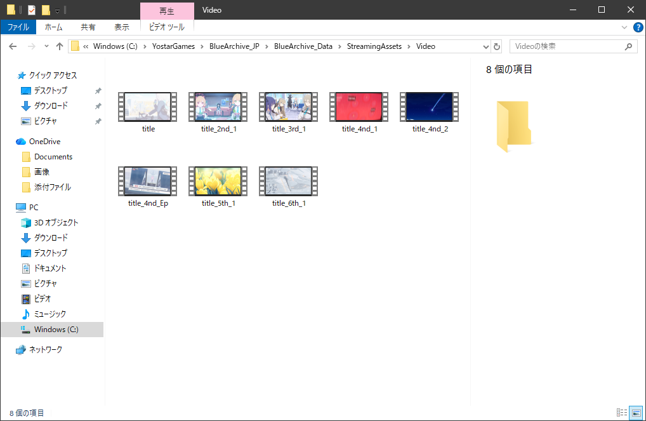646x421 pixels.
Task: Click the refresh button beside address bar
Action: 497,46
